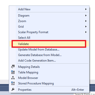Click the Stored Procedure Mapping icon
This screenshot has height=95, width=95.
(x=13, y=83)
